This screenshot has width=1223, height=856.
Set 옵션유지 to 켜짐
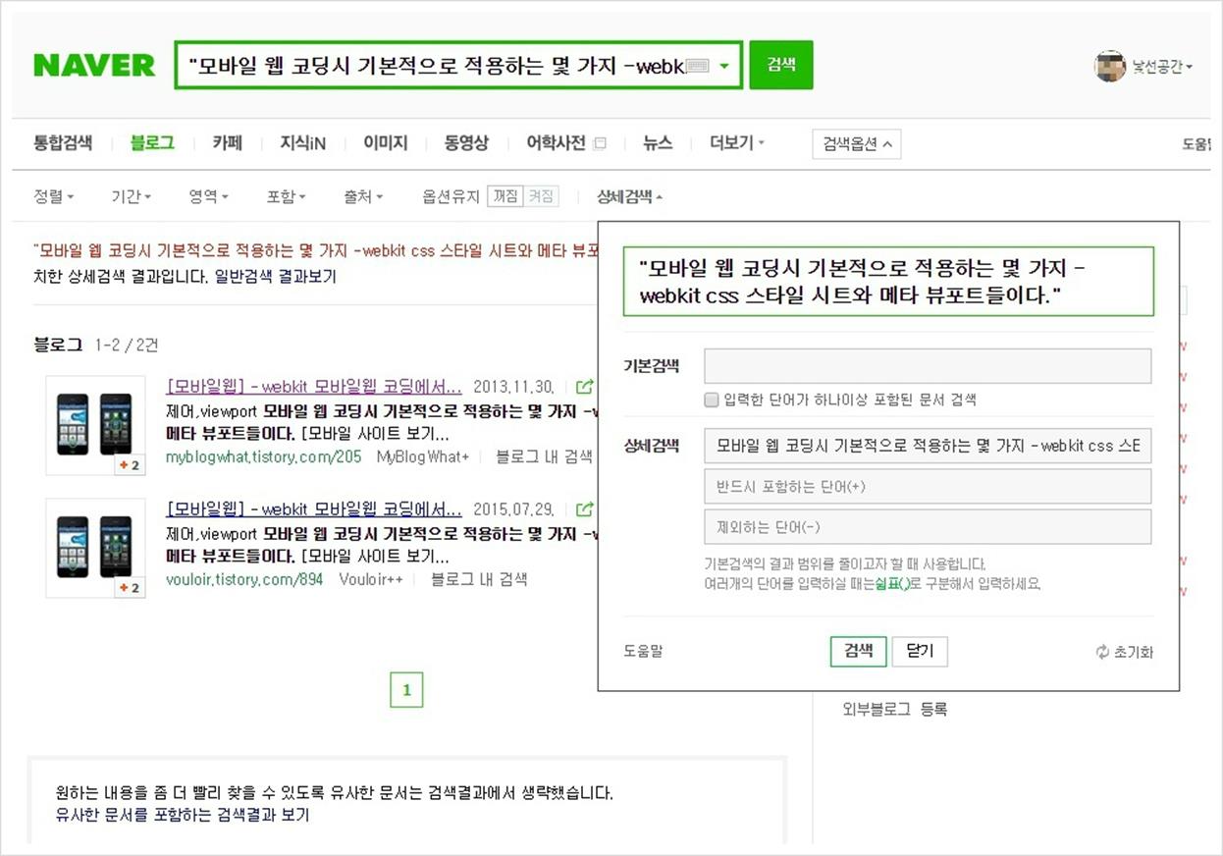pos(541,196)
